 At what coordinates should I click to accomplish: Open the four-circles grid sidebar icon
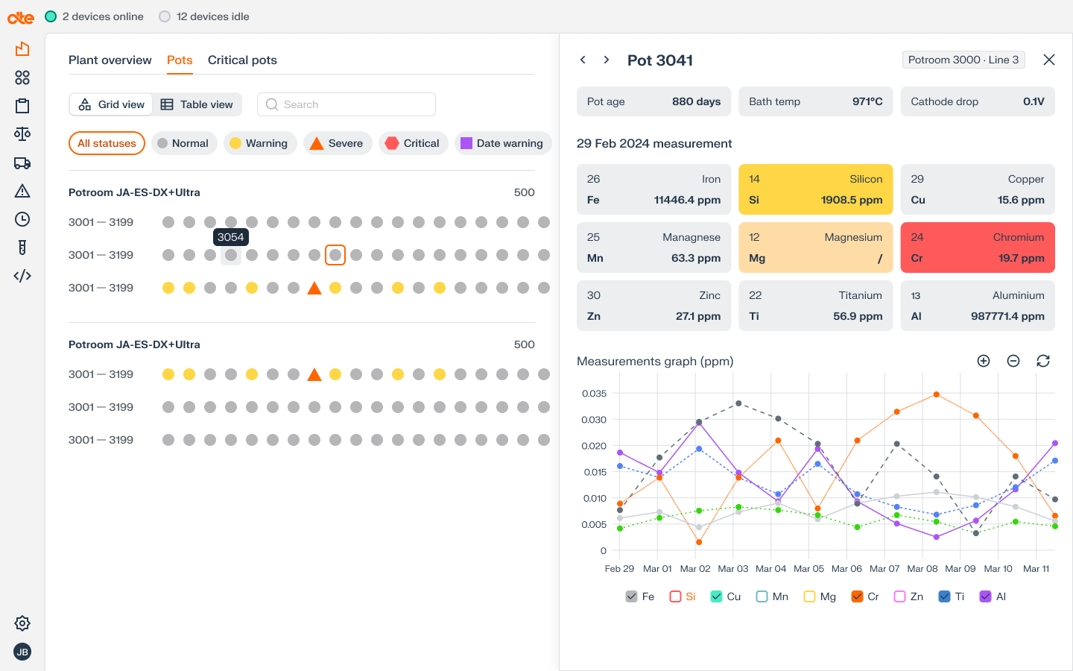[x=22, y=78]
